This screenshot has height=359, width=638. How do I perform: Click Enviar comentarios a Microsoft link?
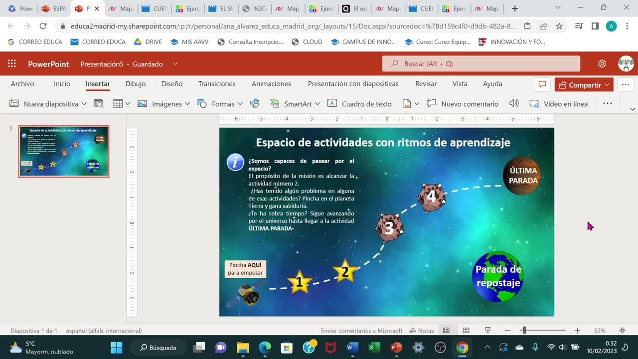click(x=362, y=331)
